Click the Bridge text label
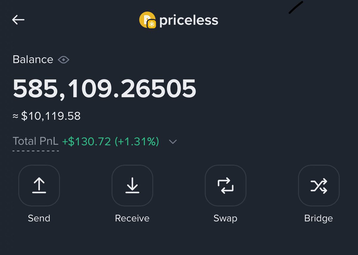358x255 pixels. coord(319,218)
